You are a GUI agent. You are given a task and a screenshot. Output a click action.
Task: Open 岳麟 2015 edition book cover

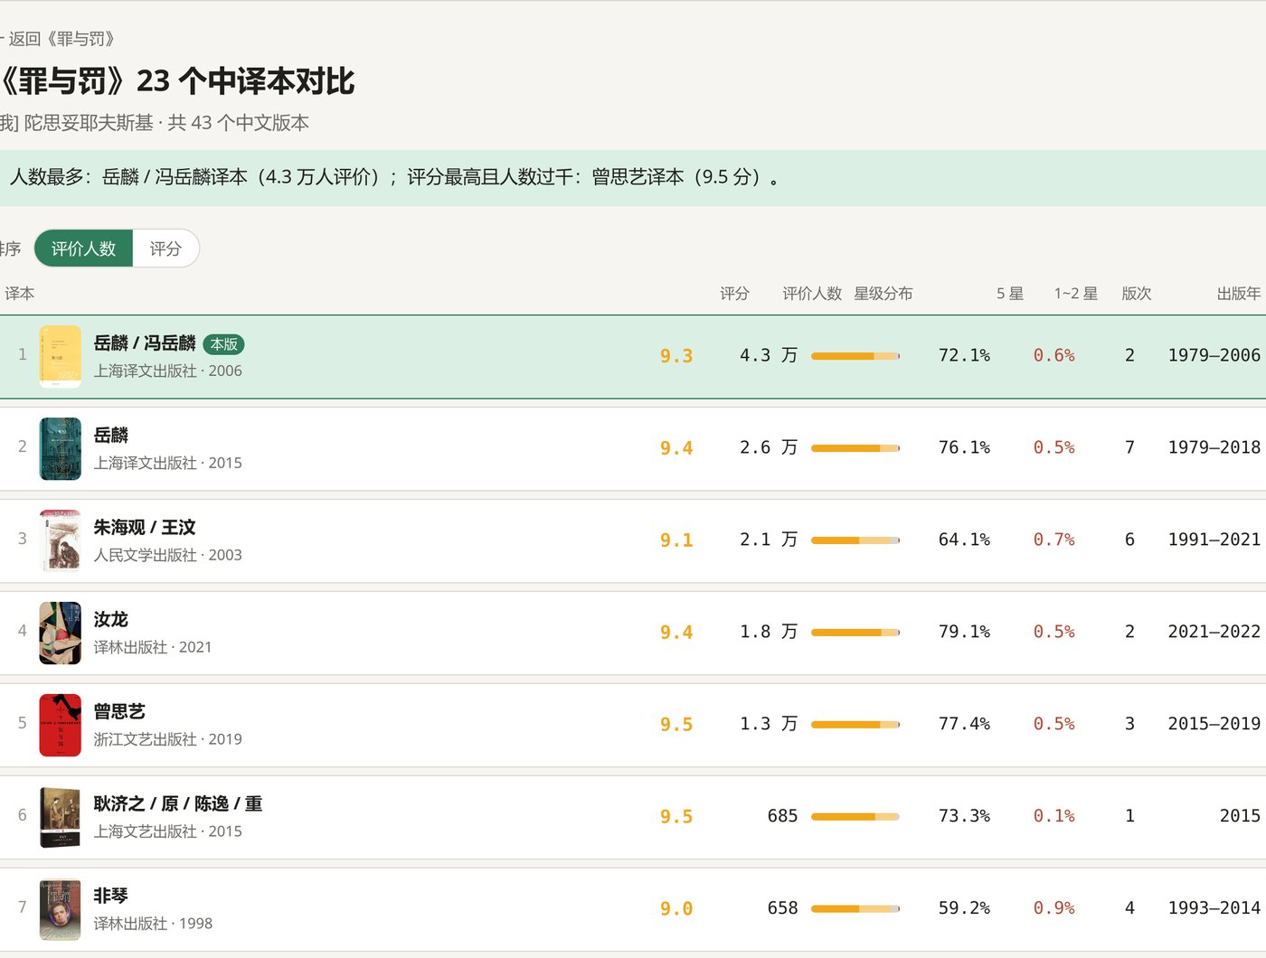point(61,449)
